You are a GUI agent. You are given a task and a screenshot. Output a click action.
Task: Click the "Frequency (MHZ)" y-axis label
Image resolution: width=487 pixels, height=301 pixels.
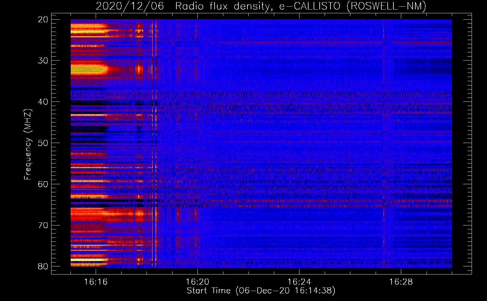[x=27, y=144]
